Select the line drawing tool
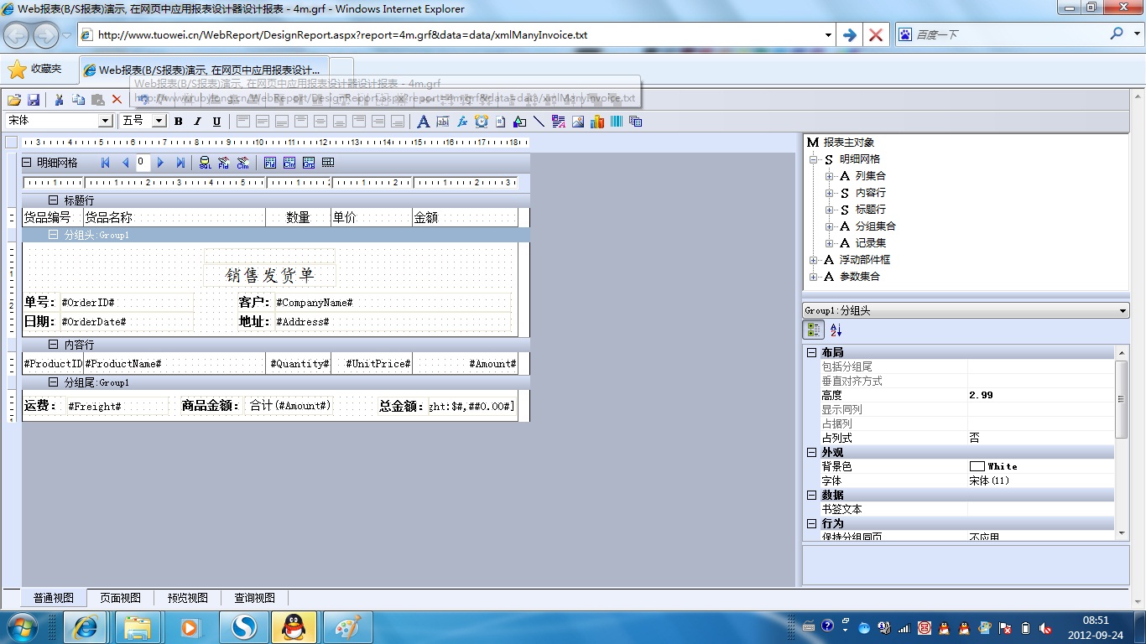Image resolution: width=1146 pixels, height=644 pixels. click(x=539, y=122)
